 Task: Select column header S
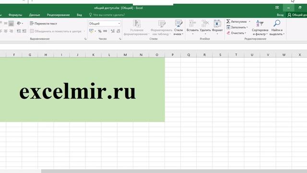click(220, 55)
